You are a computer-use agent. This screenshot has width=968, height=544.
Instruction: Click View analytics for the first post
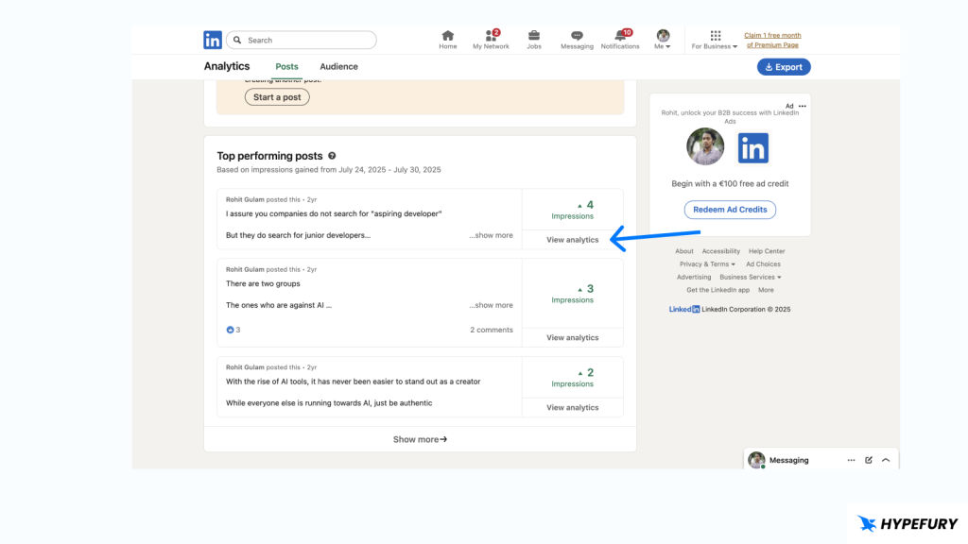[572, 240]
